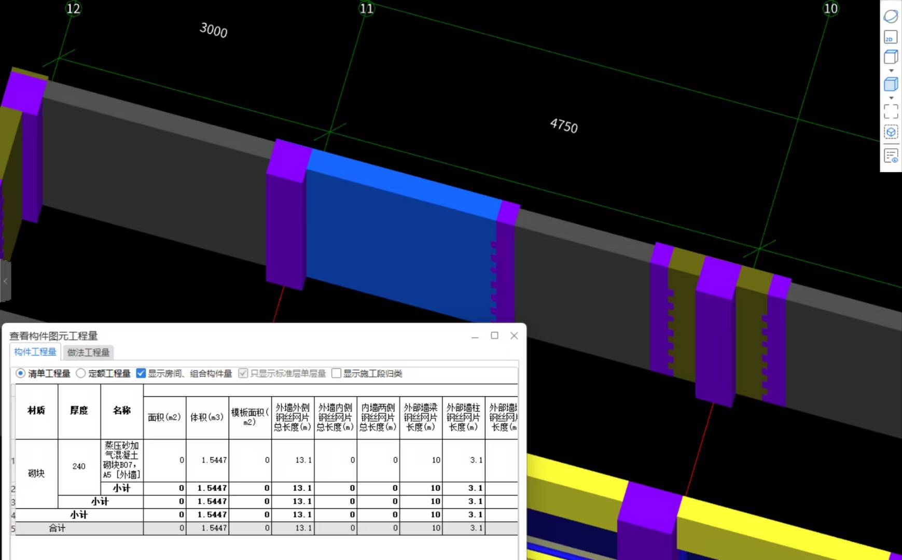Click the solid shaded cube icon
902x560 pixels.
click(891, 84)
